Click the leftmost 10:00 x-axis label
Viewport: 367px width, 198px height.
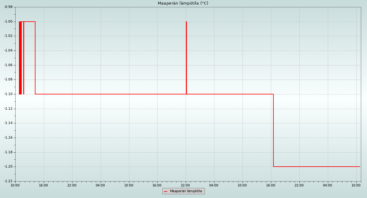coord(15,185)
